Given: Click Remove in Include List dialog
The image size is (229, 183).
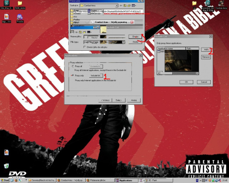Looking at the screenshot, I should [x=206, y=57].
